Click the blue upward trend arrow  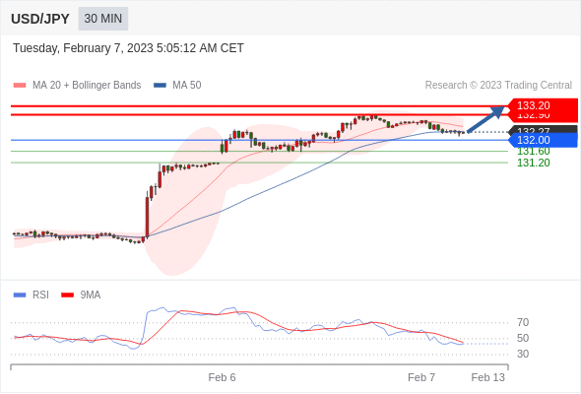pos(485,119)
